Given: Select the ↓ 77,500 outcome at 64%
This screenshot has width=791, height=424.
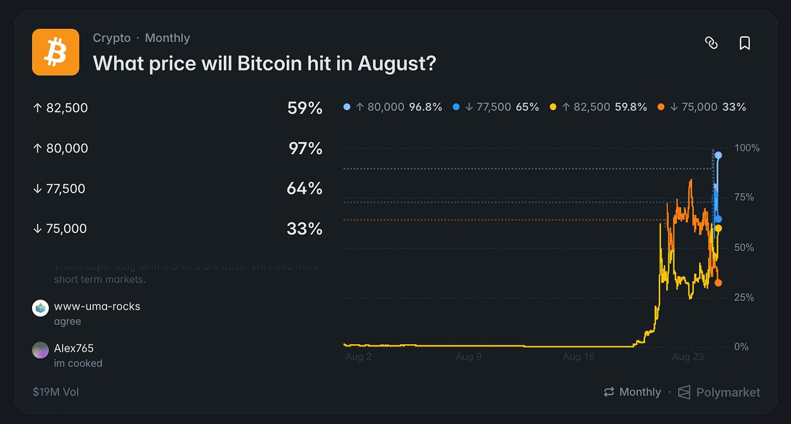Looking at the screenshot, I should click(x=177, y=188).
